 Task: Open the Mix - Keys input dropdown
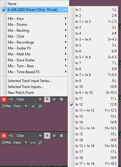(x=15, y=142)
